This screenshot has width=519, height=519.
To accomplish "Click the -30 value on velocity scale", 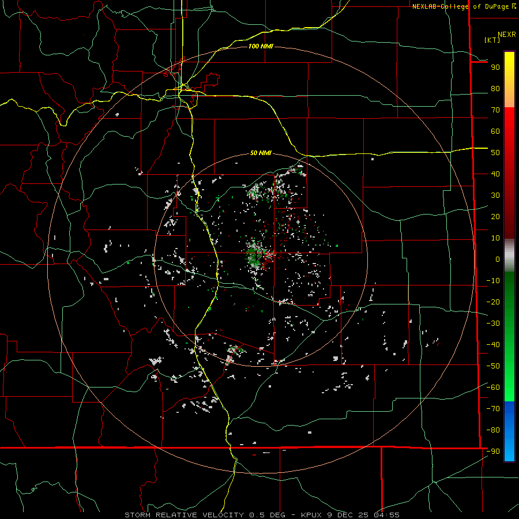I will (x=493, y=324).
